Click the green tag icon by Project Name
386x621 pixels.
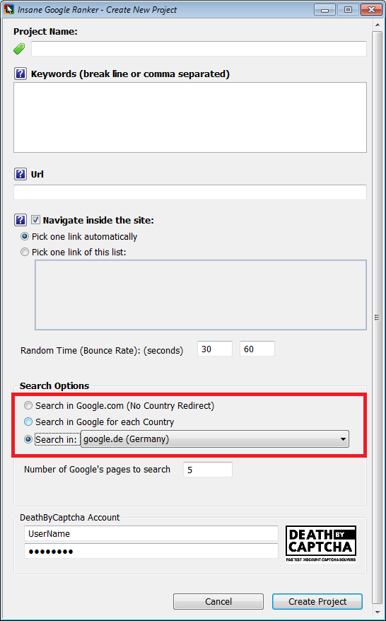point(19,49)
